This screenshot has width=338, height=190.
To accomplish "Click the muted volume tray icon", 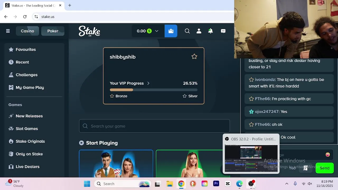I will coord(310,184).
